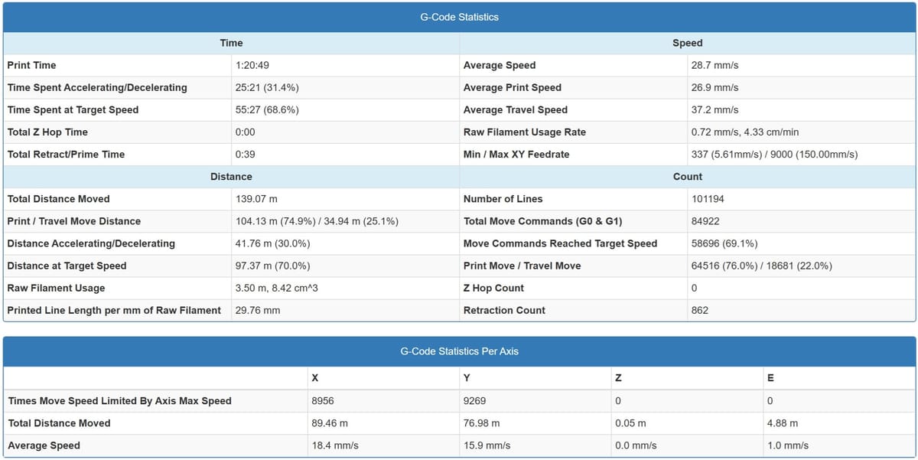Image resolution: width=918 pixels, height=460 pixels.
Task: Select value 3.50 m, 8.42 cm^3
Action: point(277,288)
